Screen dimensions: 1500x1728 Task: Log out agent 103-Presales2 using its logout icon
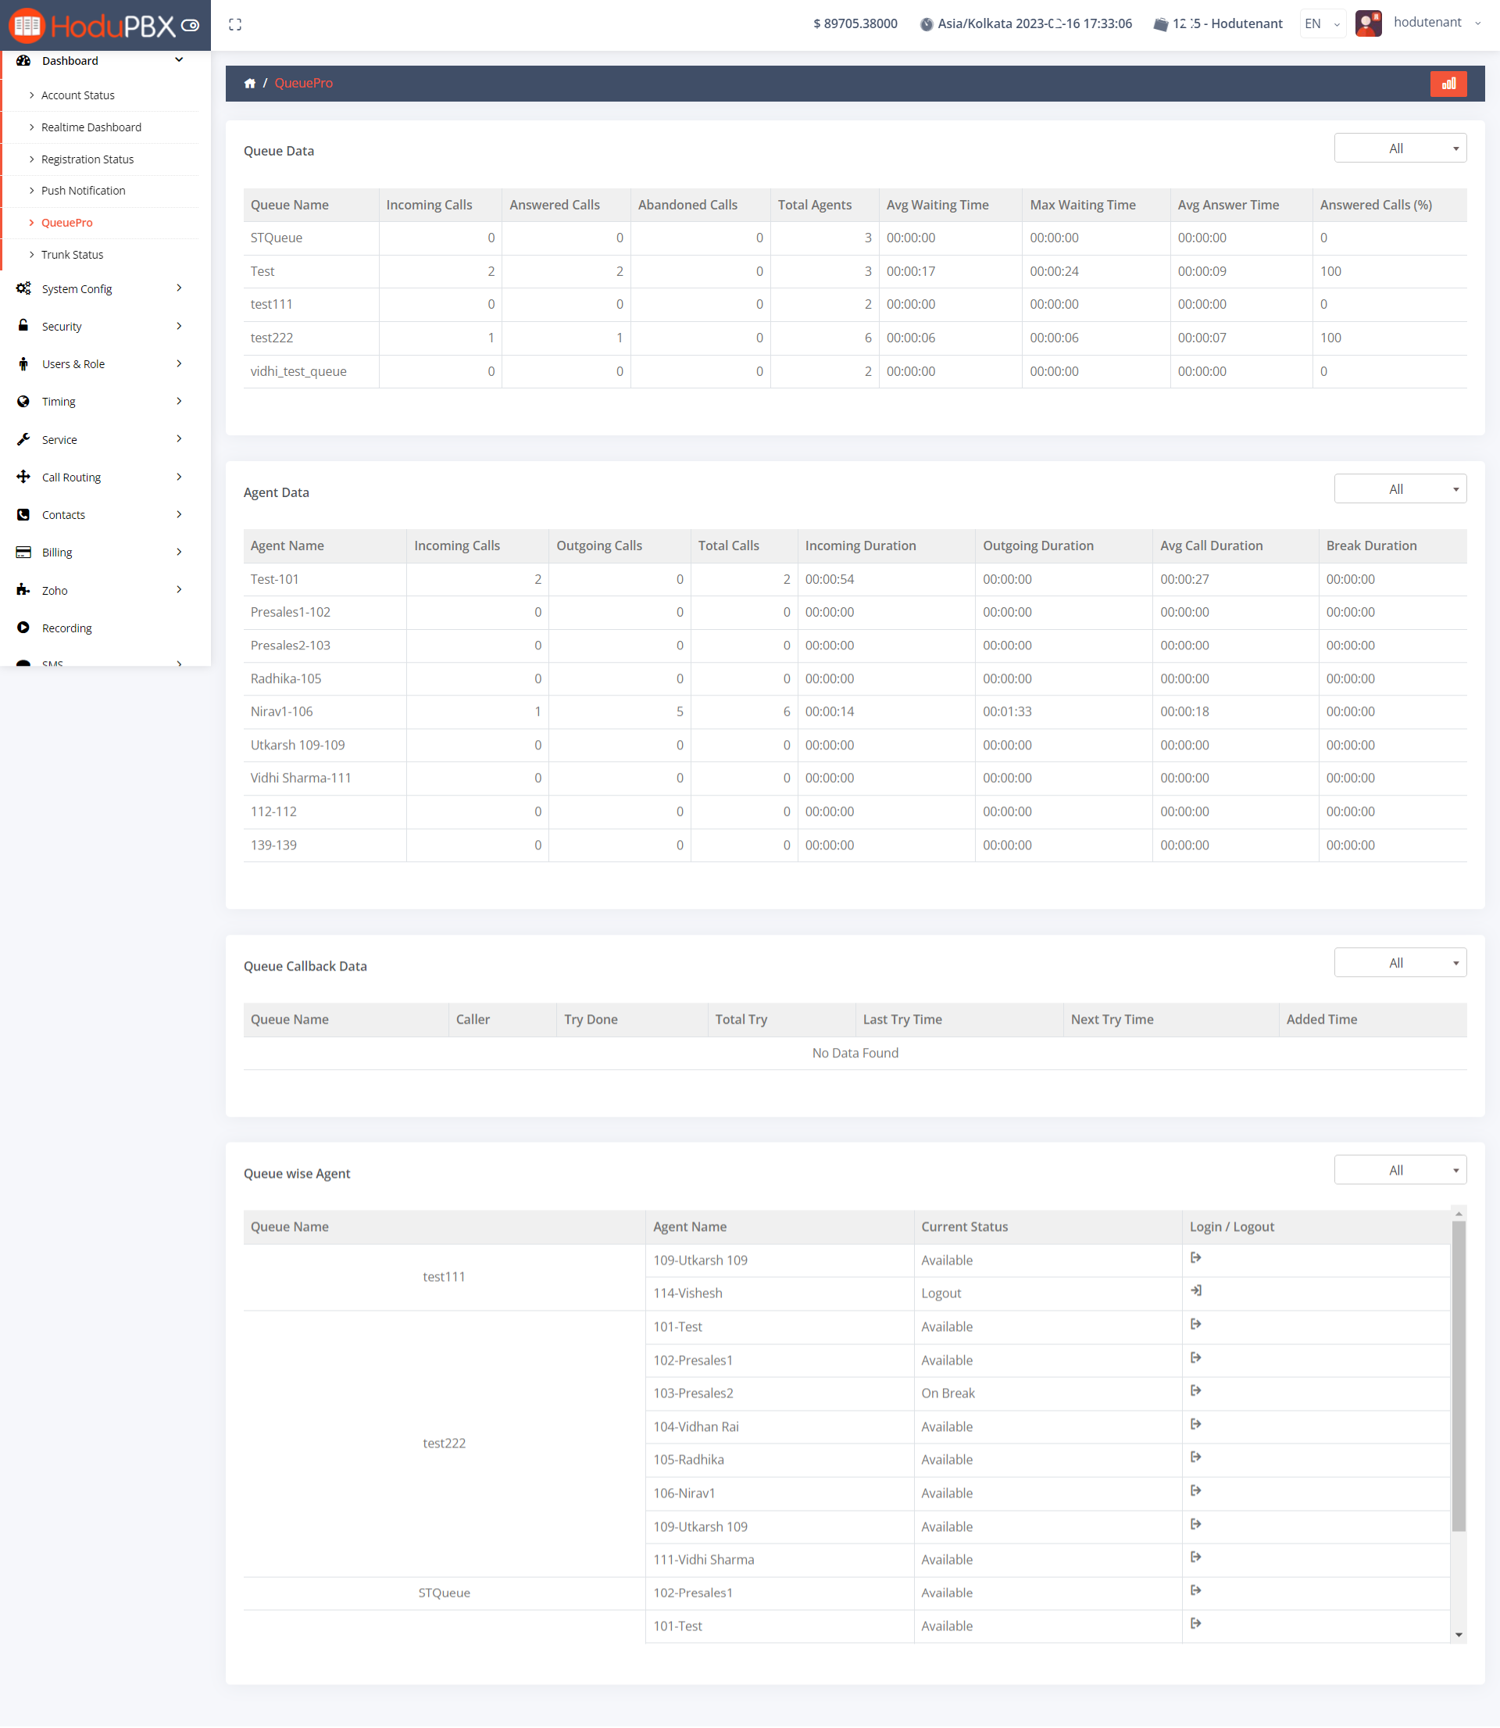1196,1390
